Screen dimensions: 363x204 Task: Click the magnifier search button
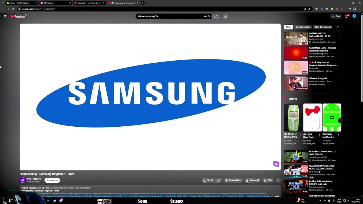216,16
